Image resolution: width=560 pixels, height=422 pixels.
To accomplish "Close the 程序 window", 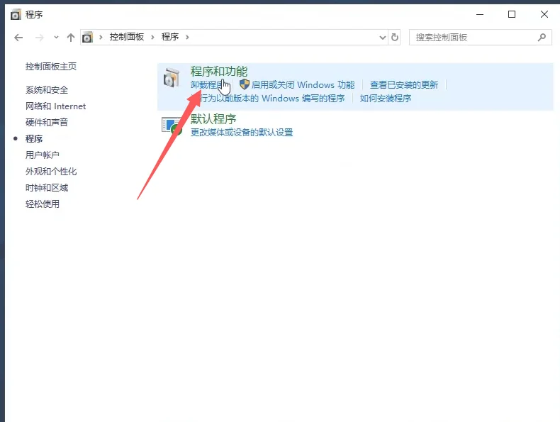I will pyautogui.click(x=544, y=14).
